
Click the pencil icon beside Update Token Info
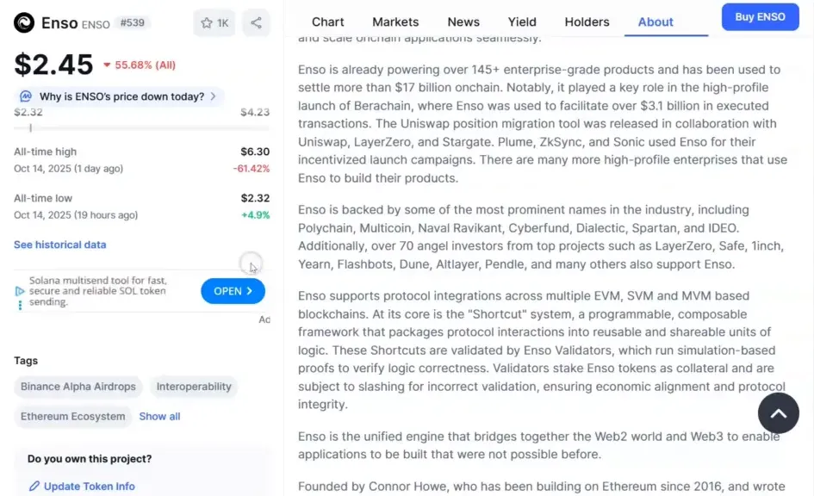(34, 487)
